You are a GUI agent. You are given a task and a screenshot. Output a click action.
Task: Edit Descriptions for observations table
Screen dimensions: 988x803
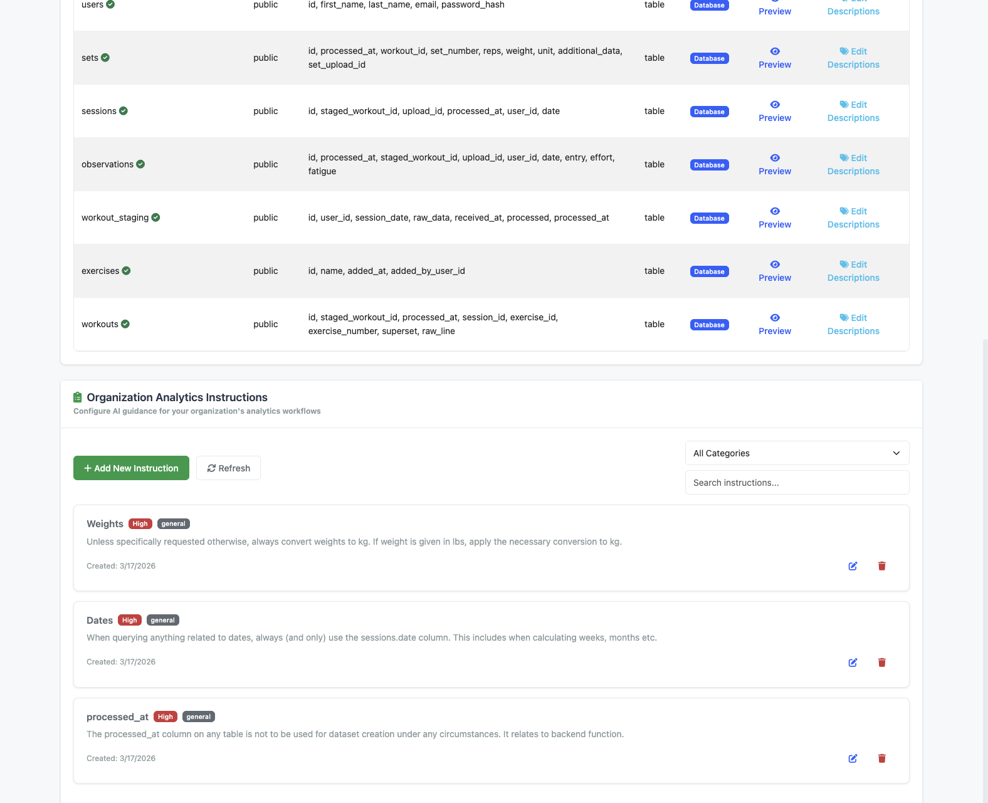click(x=853, y=165)
